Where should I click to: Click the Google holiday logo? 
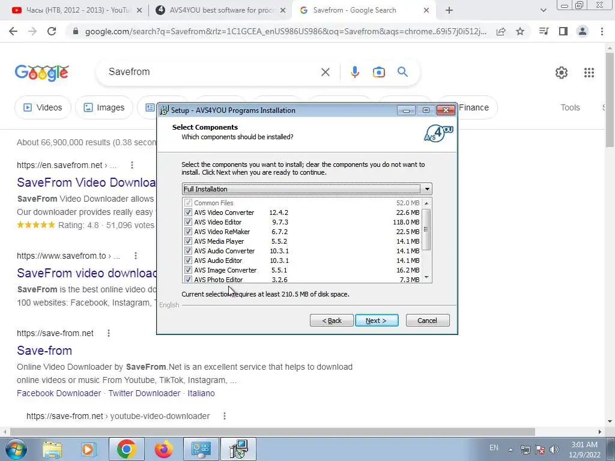(x=42, y=73)
